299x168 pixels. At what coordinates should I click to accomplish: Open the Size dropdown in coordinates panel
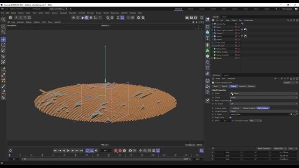[x=292, y=148]
